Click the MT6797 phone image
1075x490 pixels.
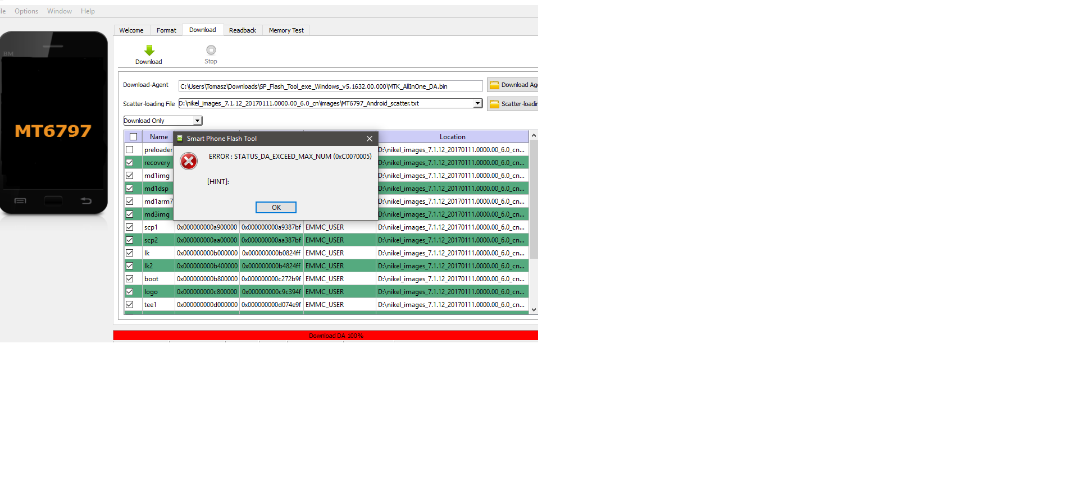[x=53, y=123]
